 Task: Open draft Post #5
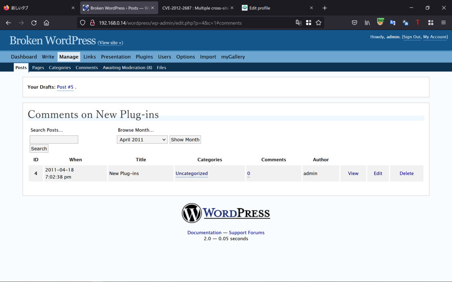tap(65, 87)
